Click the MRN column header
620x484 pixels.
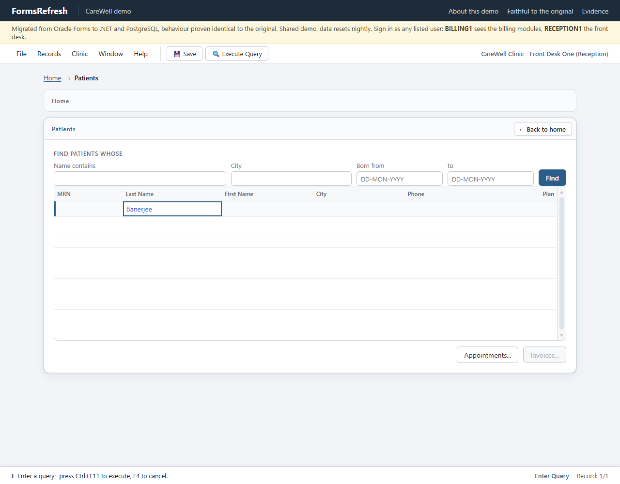pos(64,194)
